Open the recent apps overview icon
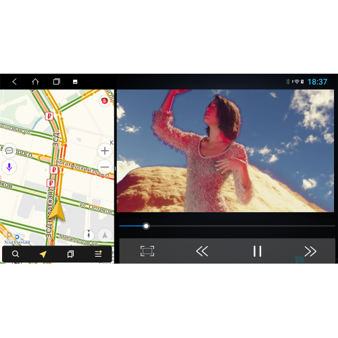Image resolution: width=338 pixels, height=338 pixels. coord(57,82)
